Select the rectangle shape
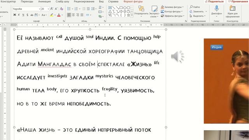Screen dimensions: 249x140 point(121,7)
